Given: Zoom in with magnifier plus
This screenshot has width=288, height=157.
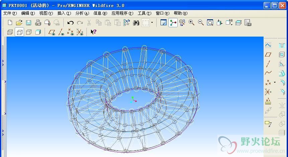Looking at the screenshot, I should click(191, 23).
